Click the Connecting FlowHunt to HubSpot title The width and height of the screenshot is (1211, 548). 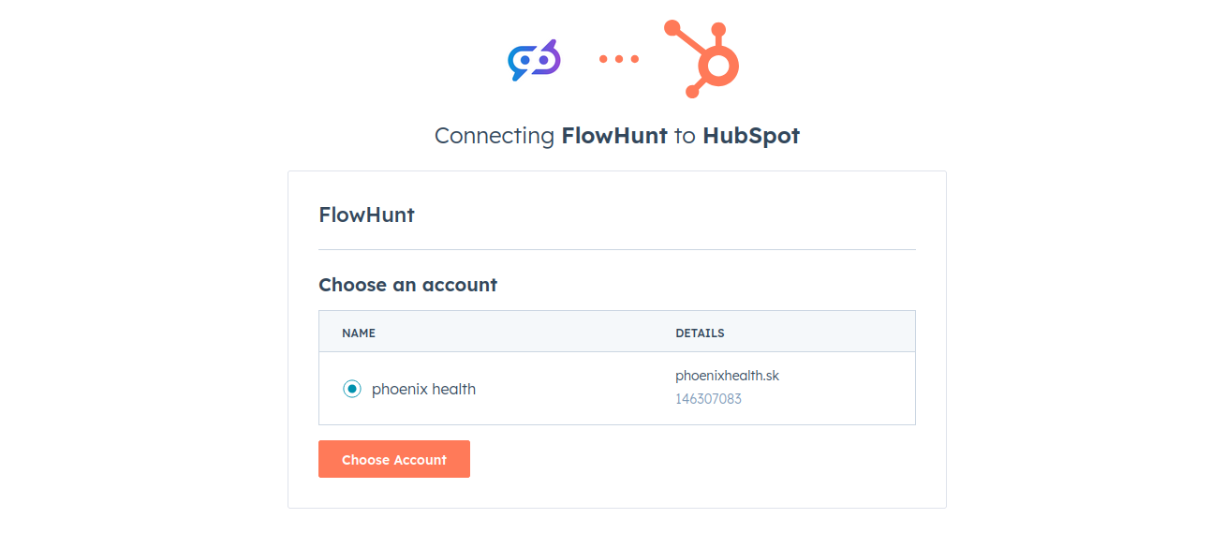tap(616, 135)
